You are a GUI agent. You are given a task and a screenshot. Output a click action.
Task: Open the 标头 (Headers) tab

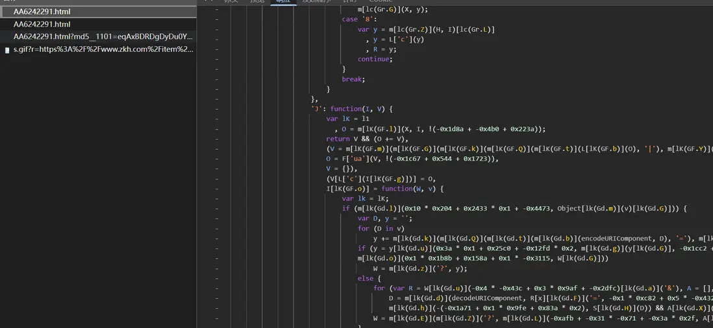point(231,2)
